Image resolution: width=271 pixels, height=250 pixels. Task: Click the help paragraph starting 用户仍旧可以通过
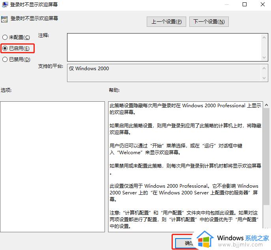(176, 149)
